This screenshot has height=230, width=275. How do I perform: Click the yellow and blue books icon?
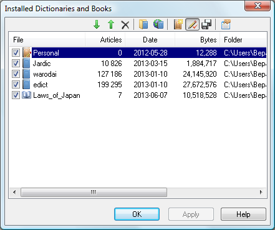pos(143,24)
